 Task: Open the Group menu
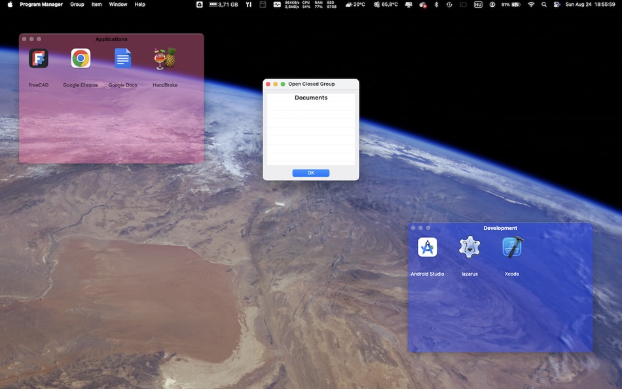coord(77,5)
